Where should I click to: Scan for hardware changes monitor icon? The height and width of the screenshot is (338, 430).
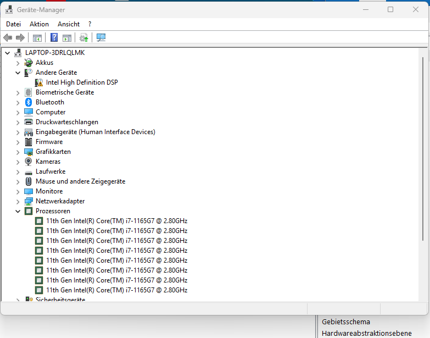[x=101, y=37]
